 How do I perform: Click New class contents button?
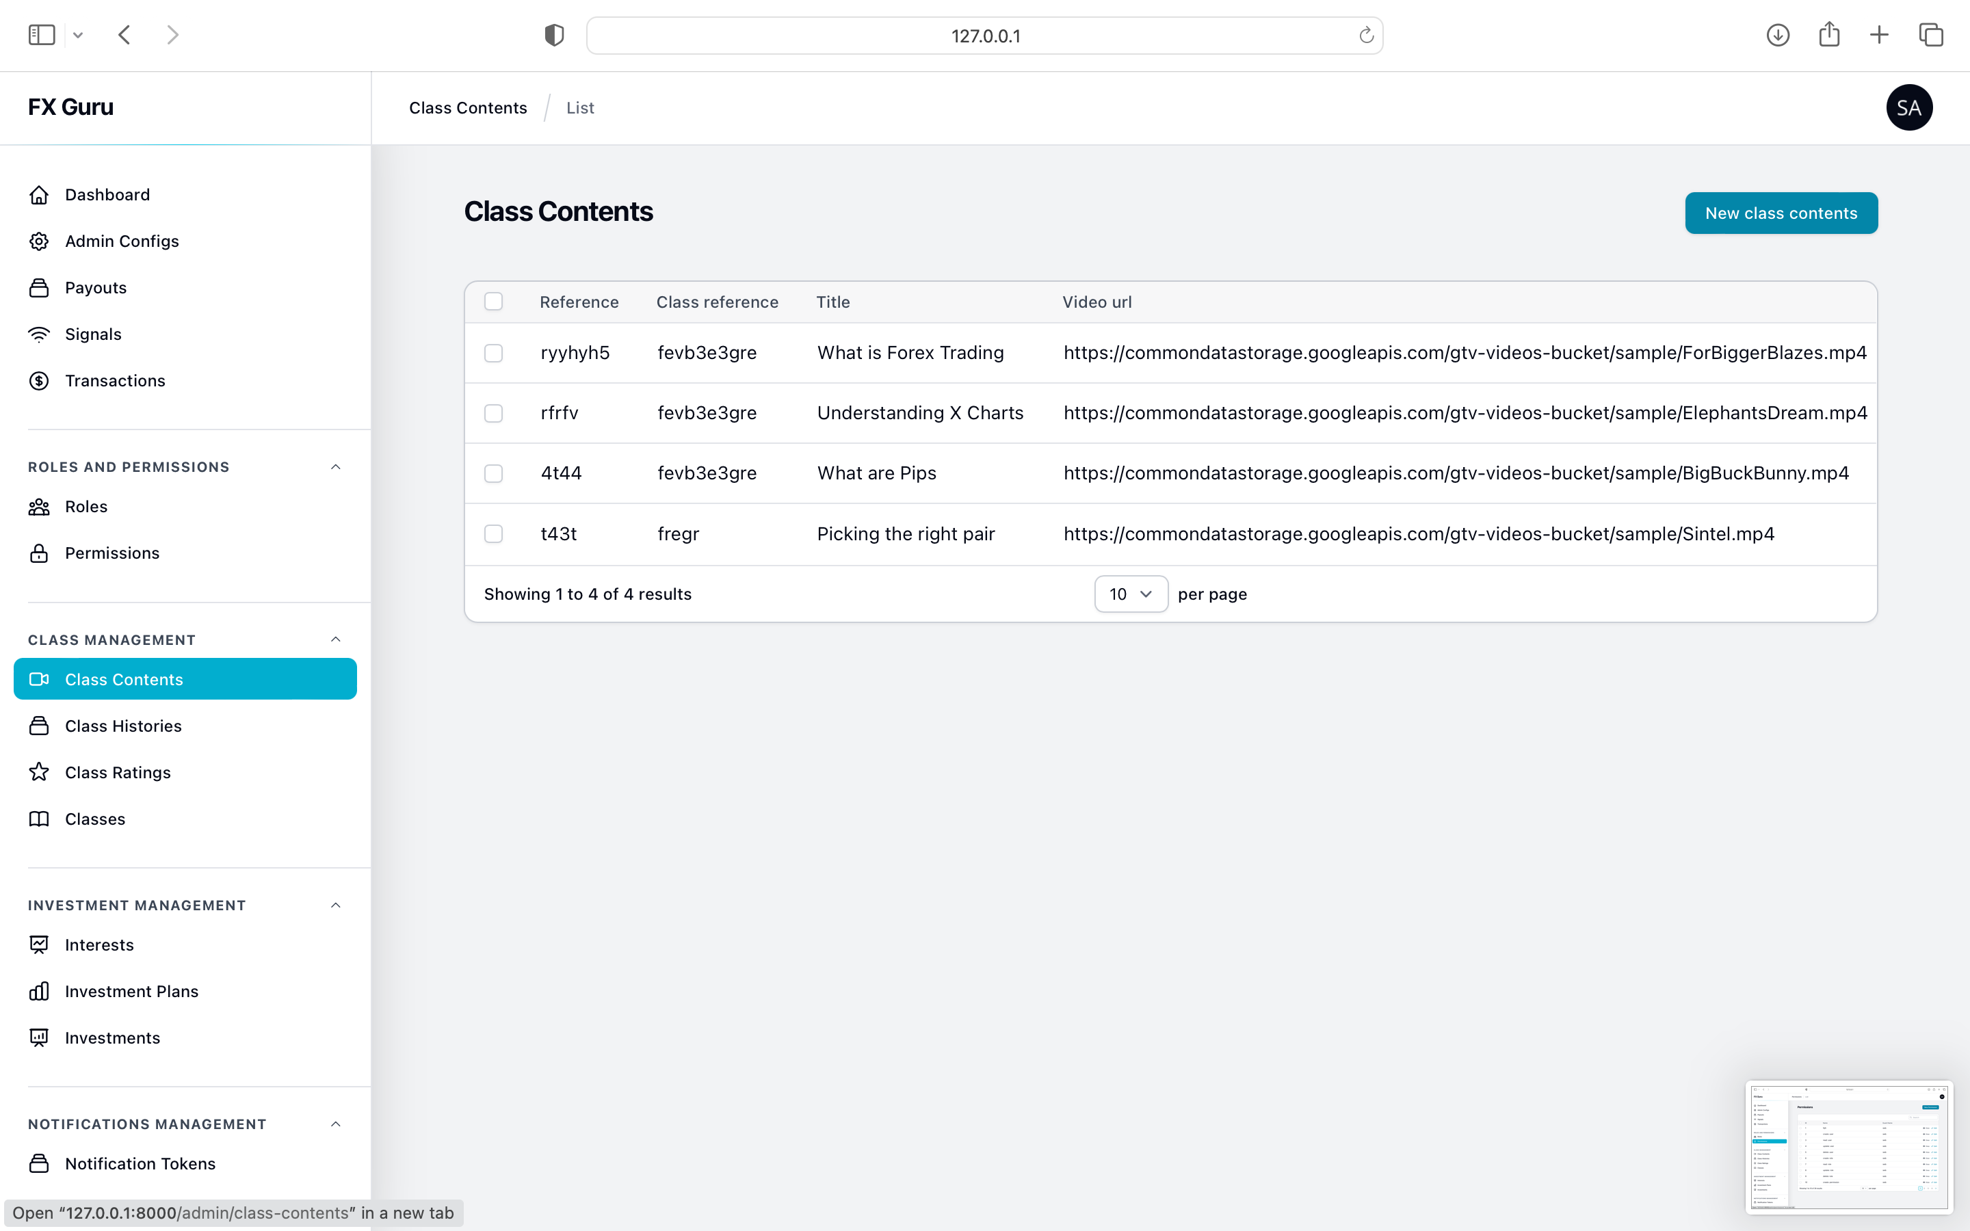pyautogui.click(x=1781, y=213)
